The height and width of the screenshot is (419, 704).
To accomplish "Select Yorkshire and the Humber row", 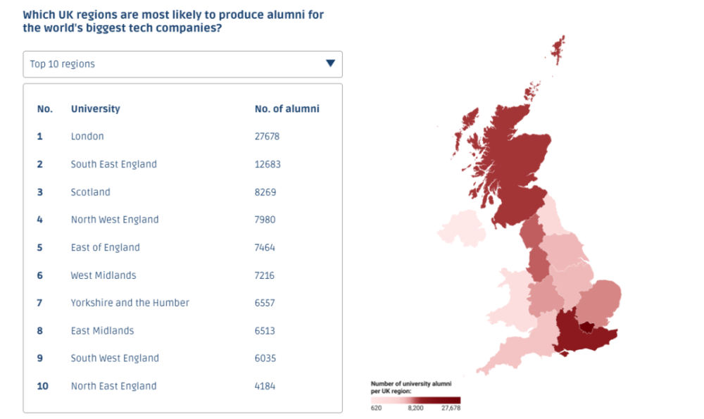I will [x=130, y=303].
